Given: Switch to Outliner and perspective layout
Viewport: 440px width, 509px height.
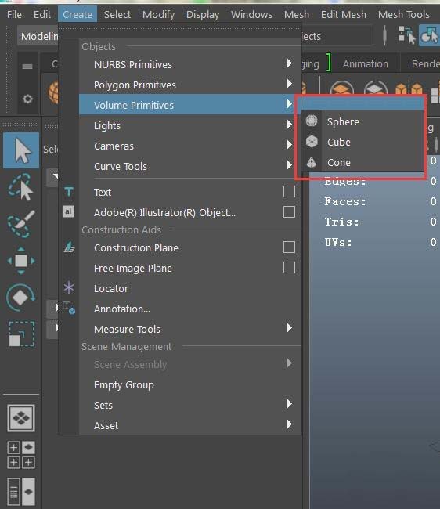Looking at the screenshot, I should [x=21, y=492].
